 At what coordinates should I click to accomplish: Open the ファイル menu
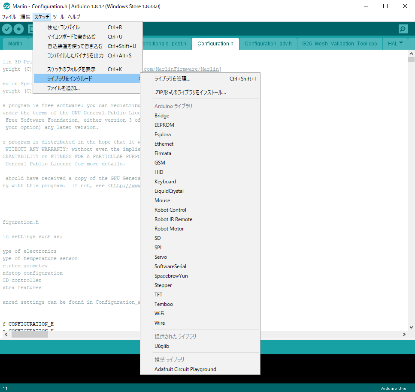click(x=9, y=17)
